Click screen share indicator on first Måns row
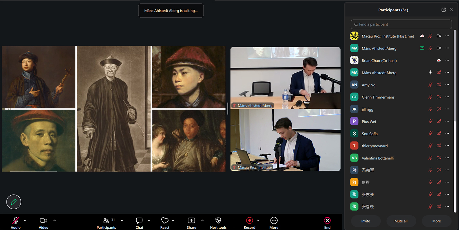This screenshot has height=230, width=459. coord(422,48)
